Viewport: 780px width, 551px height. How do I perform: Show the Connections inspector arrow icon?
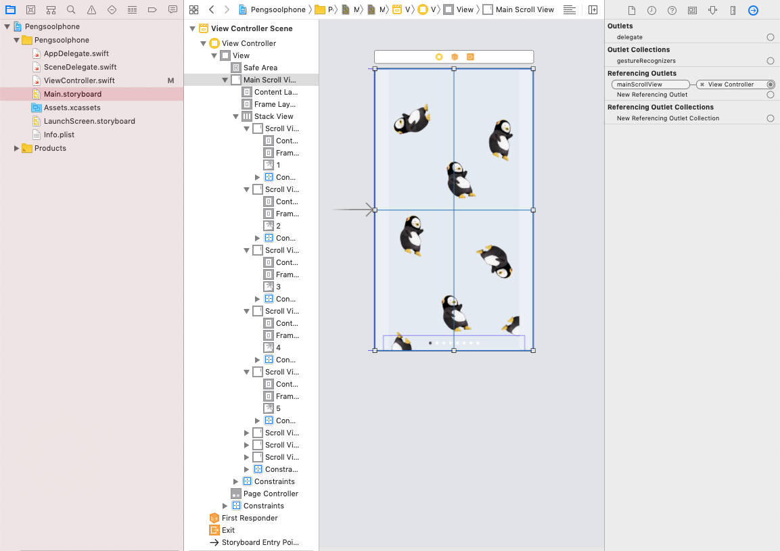point(753,10)
